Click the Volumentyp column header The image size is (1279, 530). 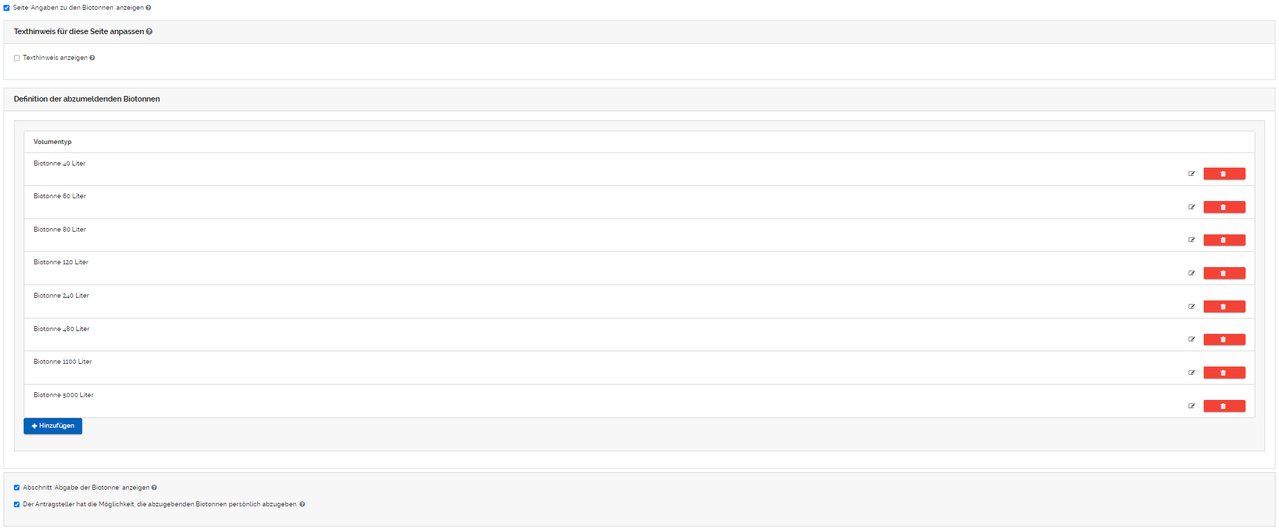52,142
